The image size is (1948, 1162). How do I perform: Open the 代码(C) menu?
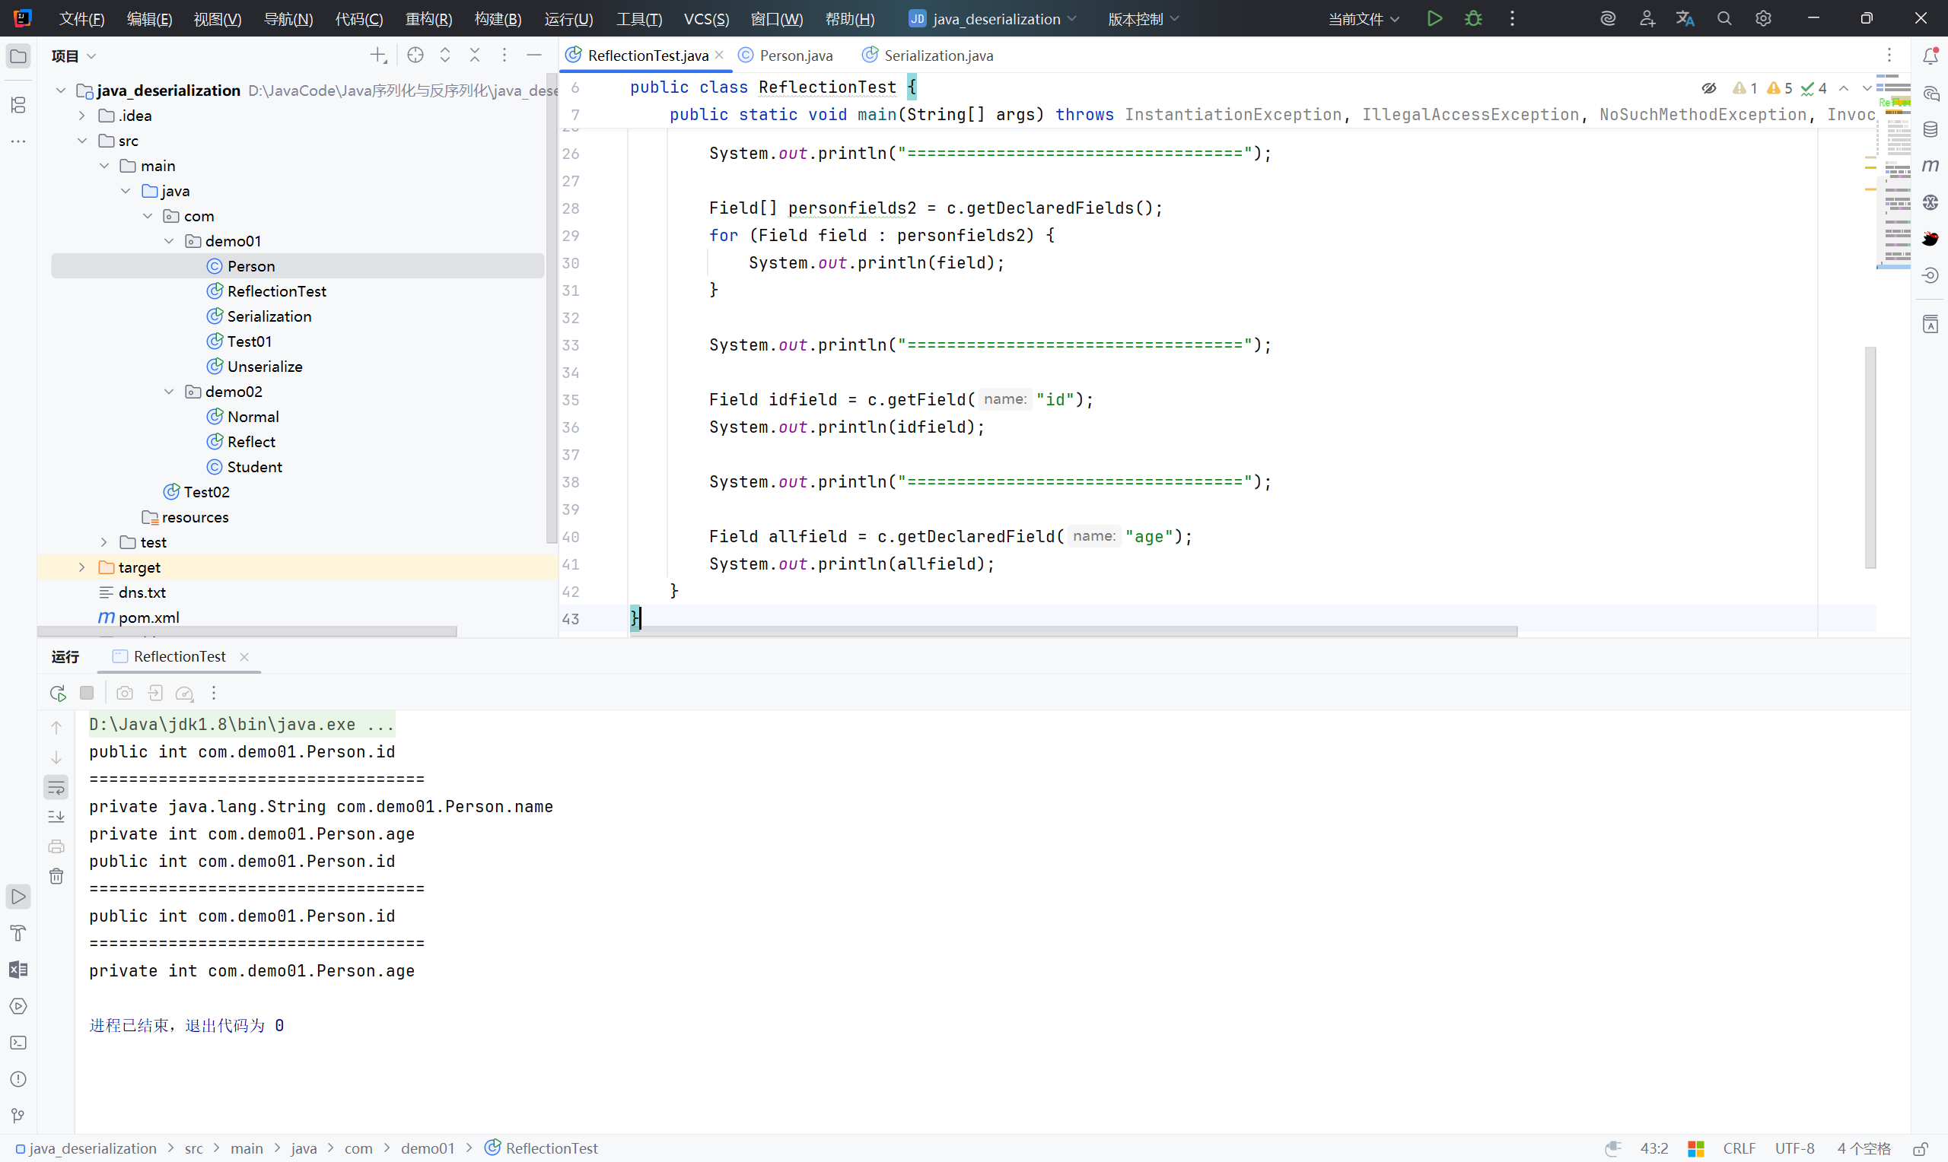[x=358, y=19]
